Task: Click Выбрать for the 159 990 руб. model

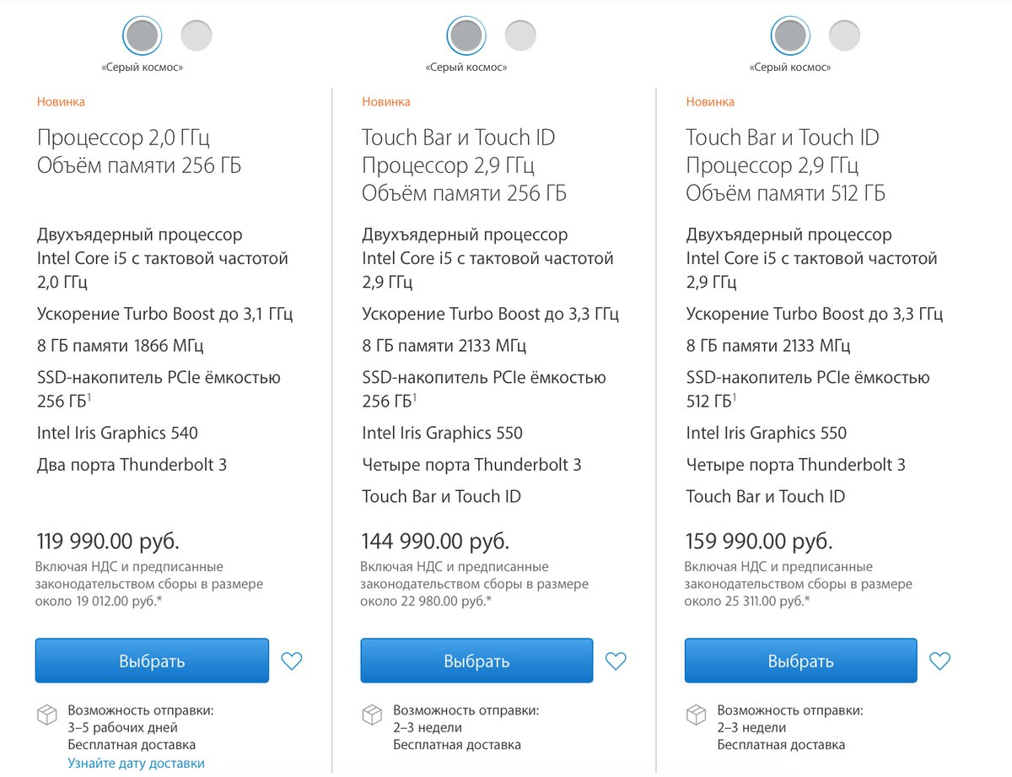Action: coord(800,661)
